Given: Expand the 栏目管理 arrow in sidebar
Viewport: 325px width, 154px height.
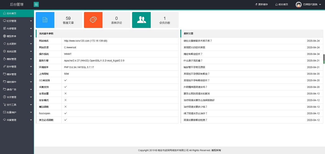Looking at the screenshot, I should 31,21.
